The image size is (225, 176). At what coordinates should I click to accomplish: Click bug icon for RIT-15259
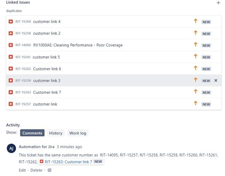pyautogui.click(x=11, y=80)
